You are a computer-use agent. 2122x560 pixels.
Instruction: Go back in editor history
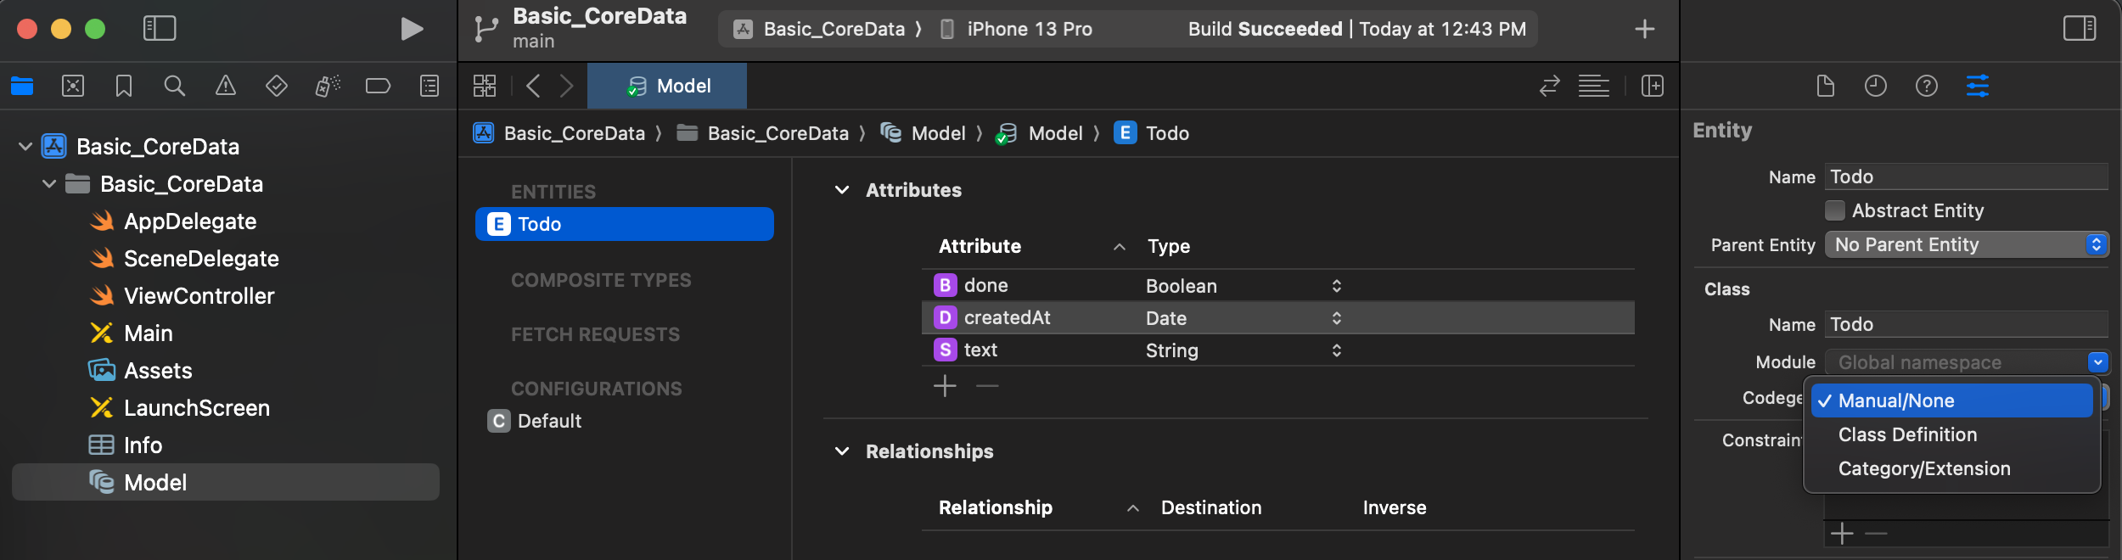[x=533, y=86]
